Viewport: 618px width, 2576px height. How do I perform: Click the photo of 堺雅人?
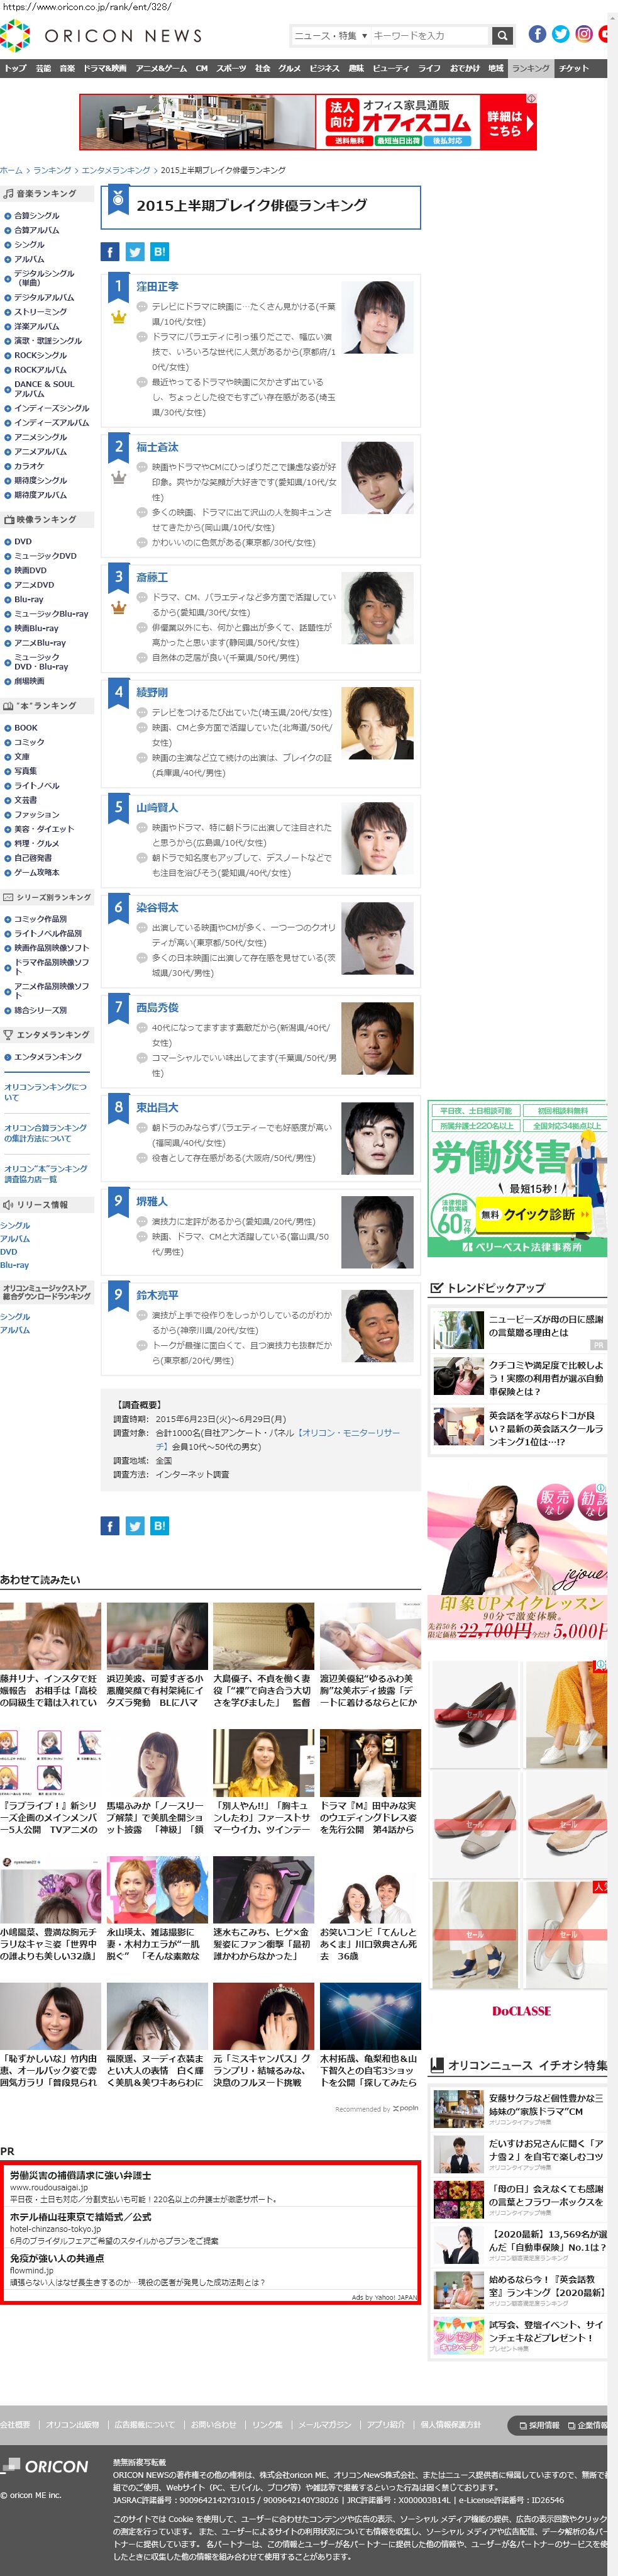pyautogui.click(x=378, y=1232)
